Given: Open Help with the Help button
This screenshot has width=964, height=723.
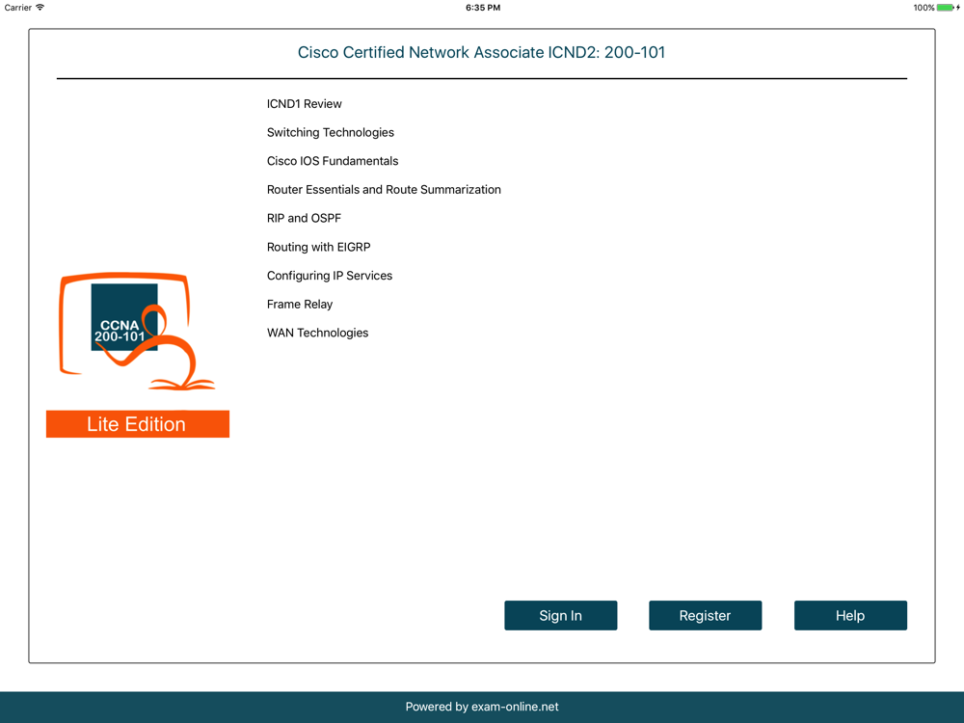Looking at the screenshot, I should pos(849,616).
